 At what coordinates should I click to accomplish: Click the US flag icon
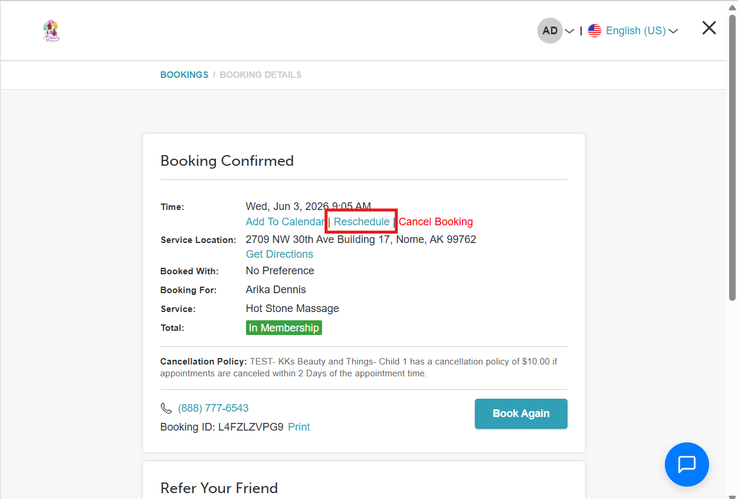tap(595, 31)
